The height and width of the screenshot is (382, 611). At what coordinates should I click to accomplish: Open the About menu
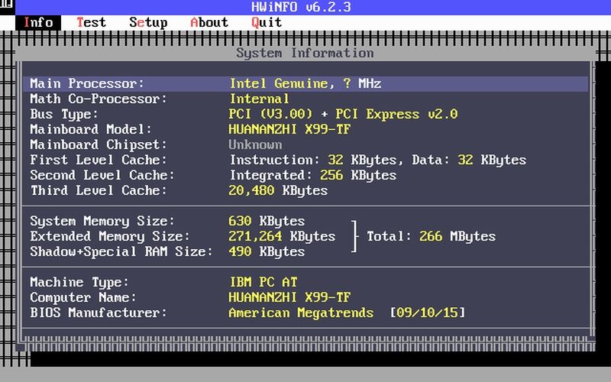tap(209, 23)
